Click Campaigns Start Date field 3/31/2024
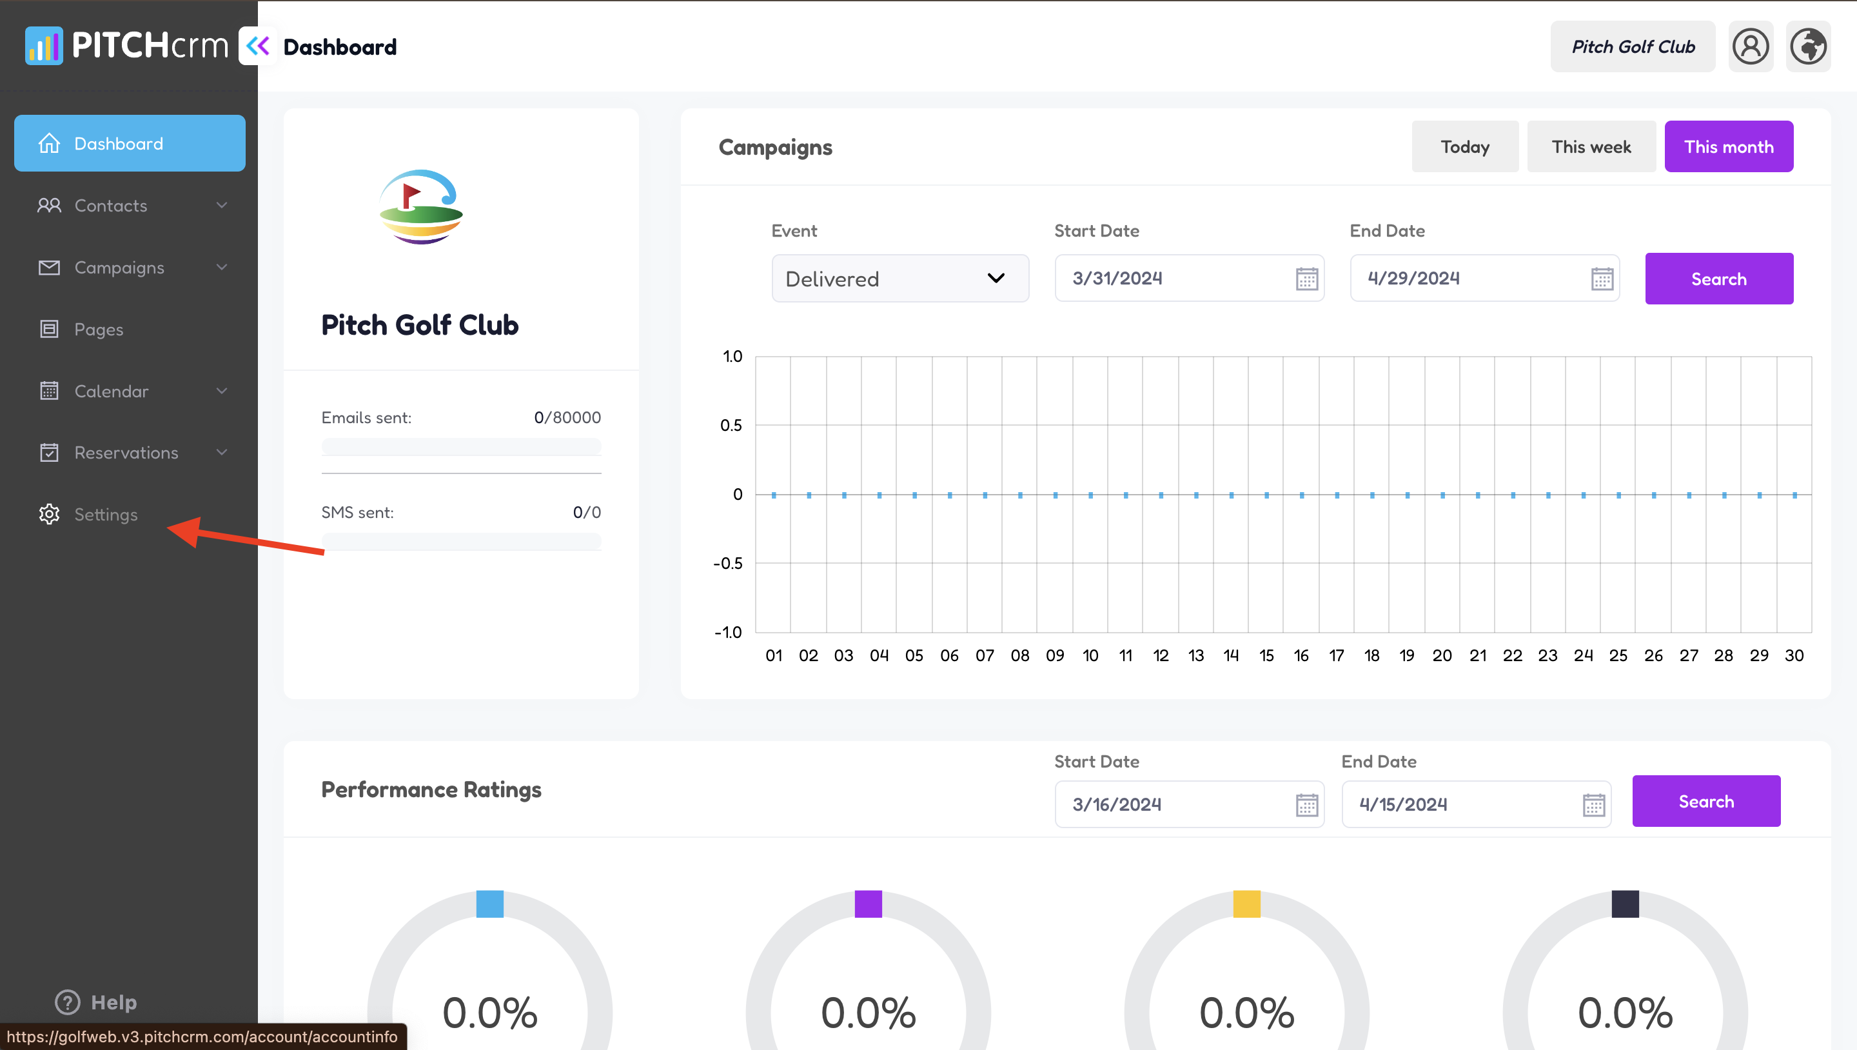This screenshot has height=1050, width=1857. [x=1190, y=279]
